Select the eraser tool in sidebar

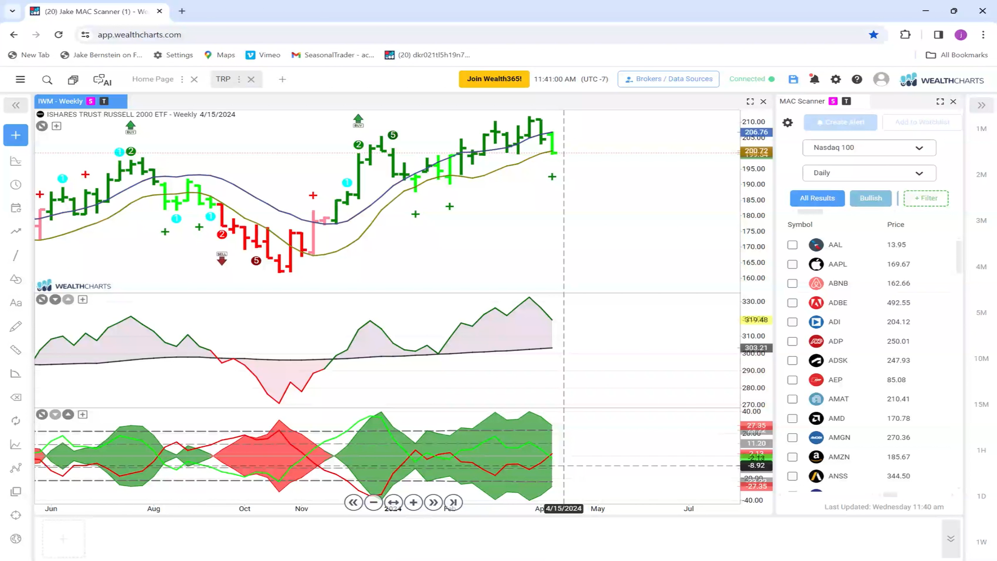16,397
